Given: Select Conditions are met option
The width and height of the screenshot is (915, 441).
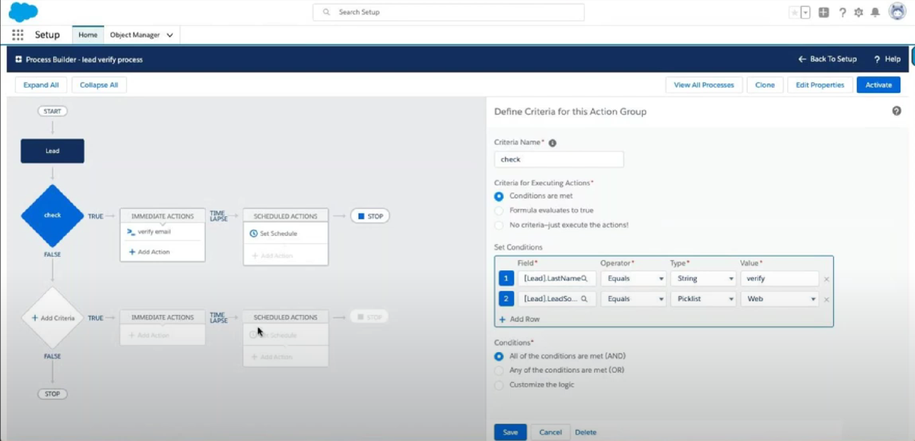Looking at the screenshot, I should tap(498, 196).
